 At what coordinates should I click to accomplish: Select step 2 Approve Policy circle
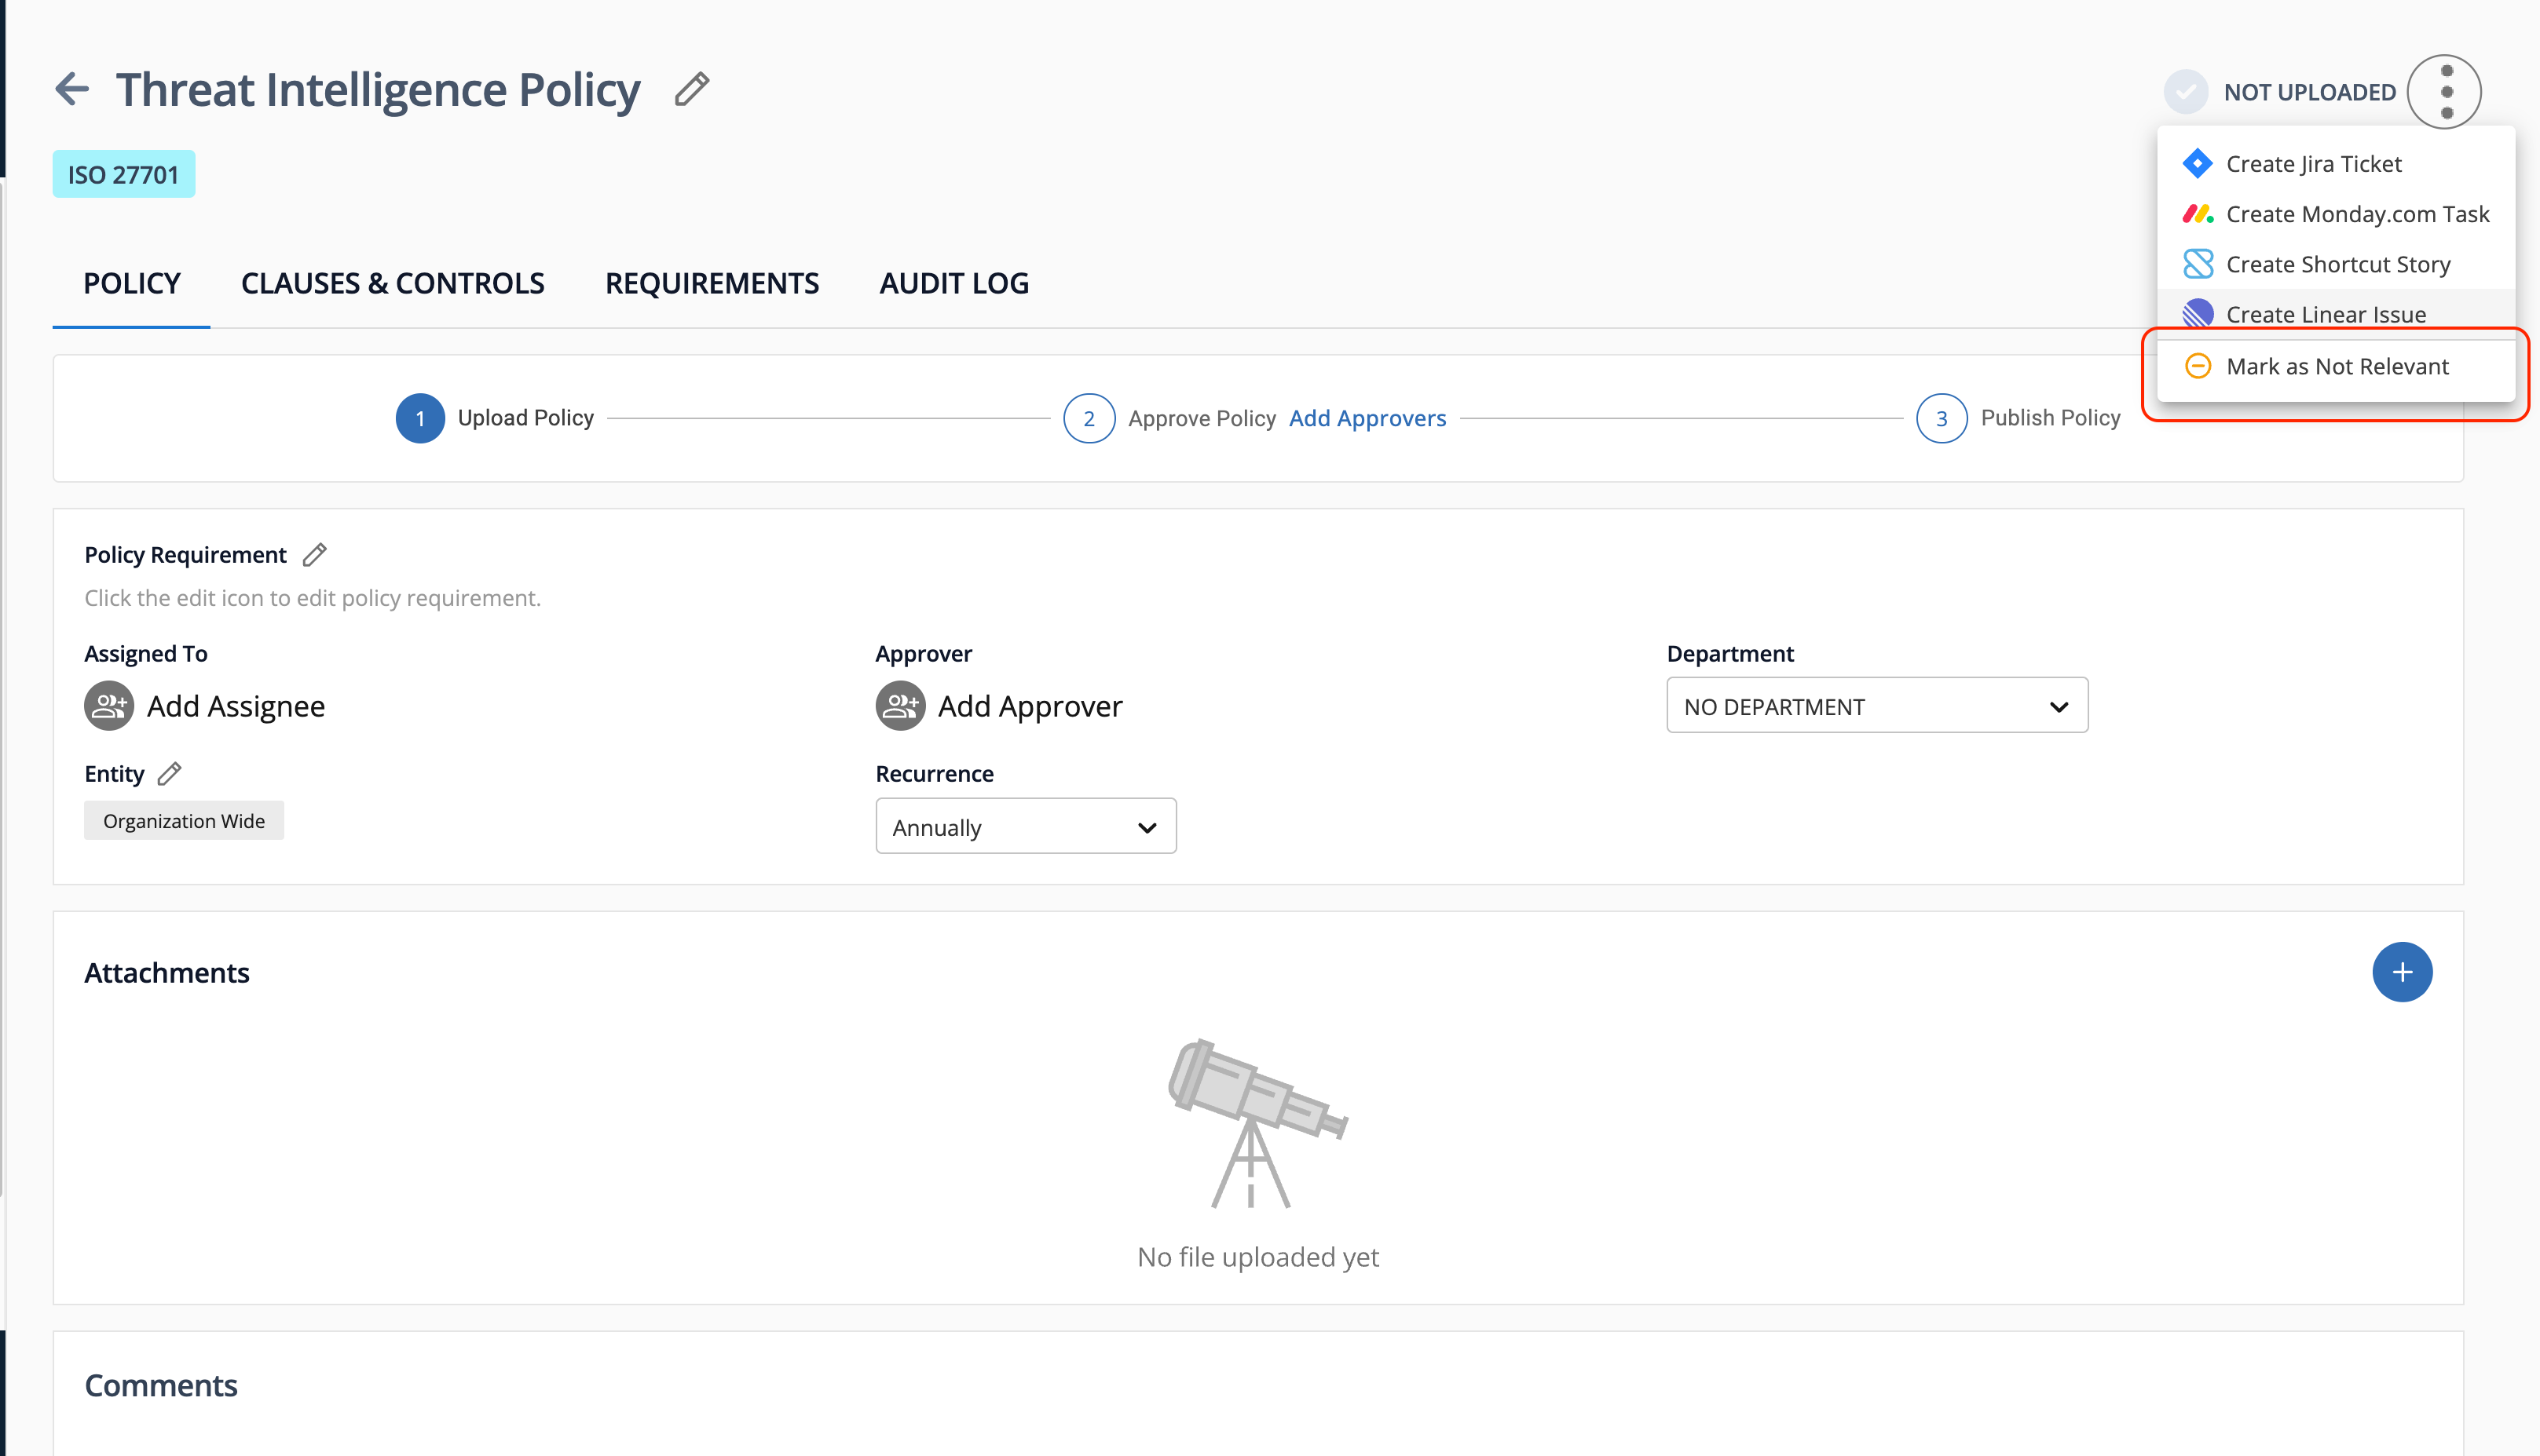(x=1089, y=418)
